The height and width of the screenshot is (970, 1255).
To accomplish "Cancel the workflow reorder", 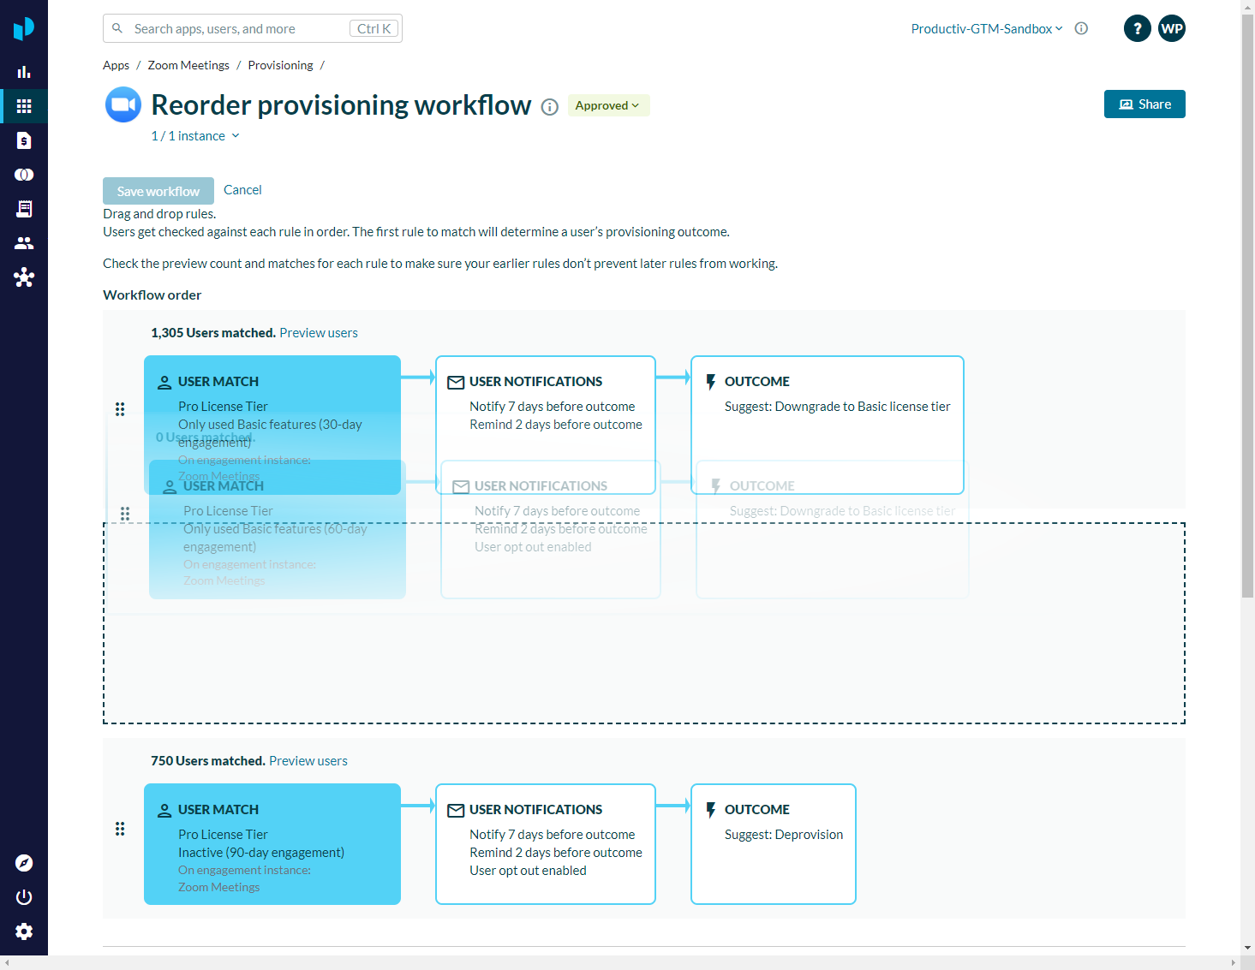I will [242, 190].
